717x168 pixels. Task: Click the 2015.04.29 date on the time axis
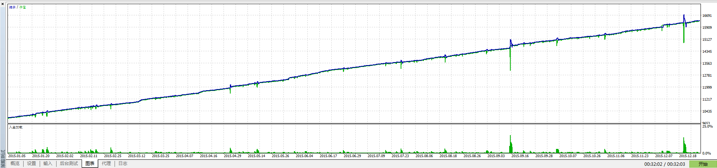click(233, 156)
